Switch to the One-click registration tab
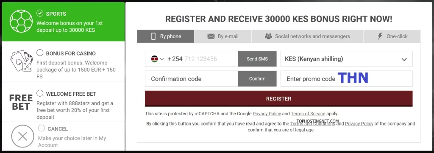 (x=392, y=36)
